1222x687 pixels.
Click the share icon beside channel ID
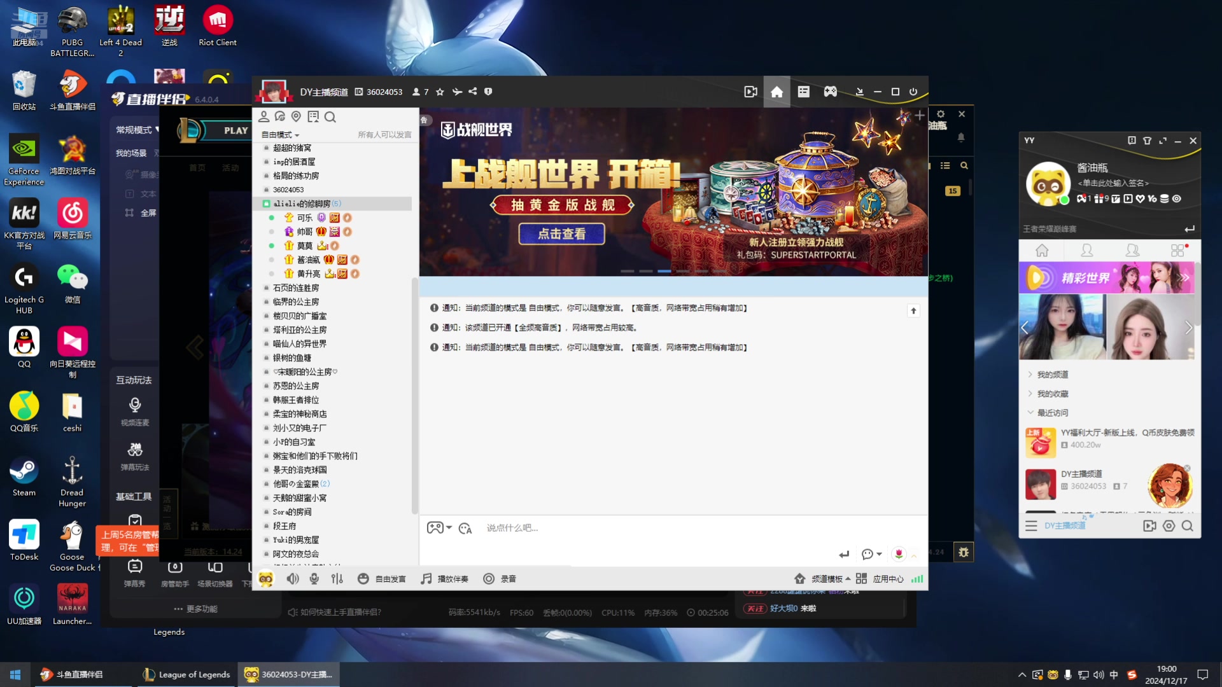pos(473,92)
